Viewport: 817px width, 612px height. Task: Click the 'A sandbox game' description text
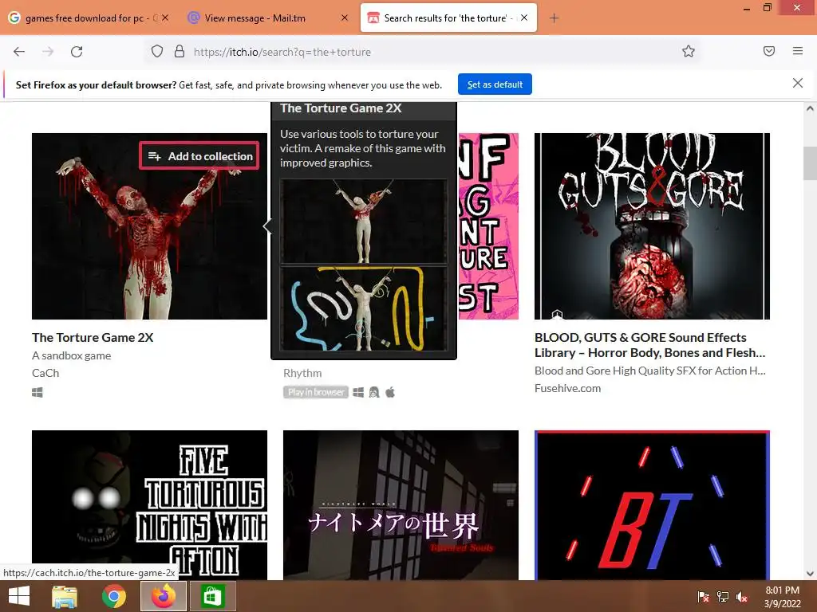pyautogui.click(x=71, y=355)
